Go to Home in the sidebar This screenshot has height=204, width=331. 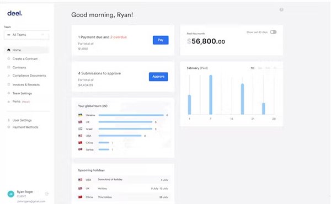(26, 50)
